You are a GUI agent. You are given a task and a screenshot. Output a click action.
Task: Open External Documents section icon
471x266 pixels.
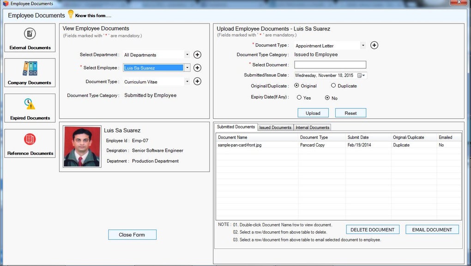coord(30,33)
